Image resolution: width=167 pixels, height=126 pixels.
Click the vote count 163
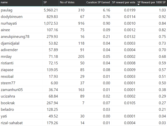[x=81, y=90]
